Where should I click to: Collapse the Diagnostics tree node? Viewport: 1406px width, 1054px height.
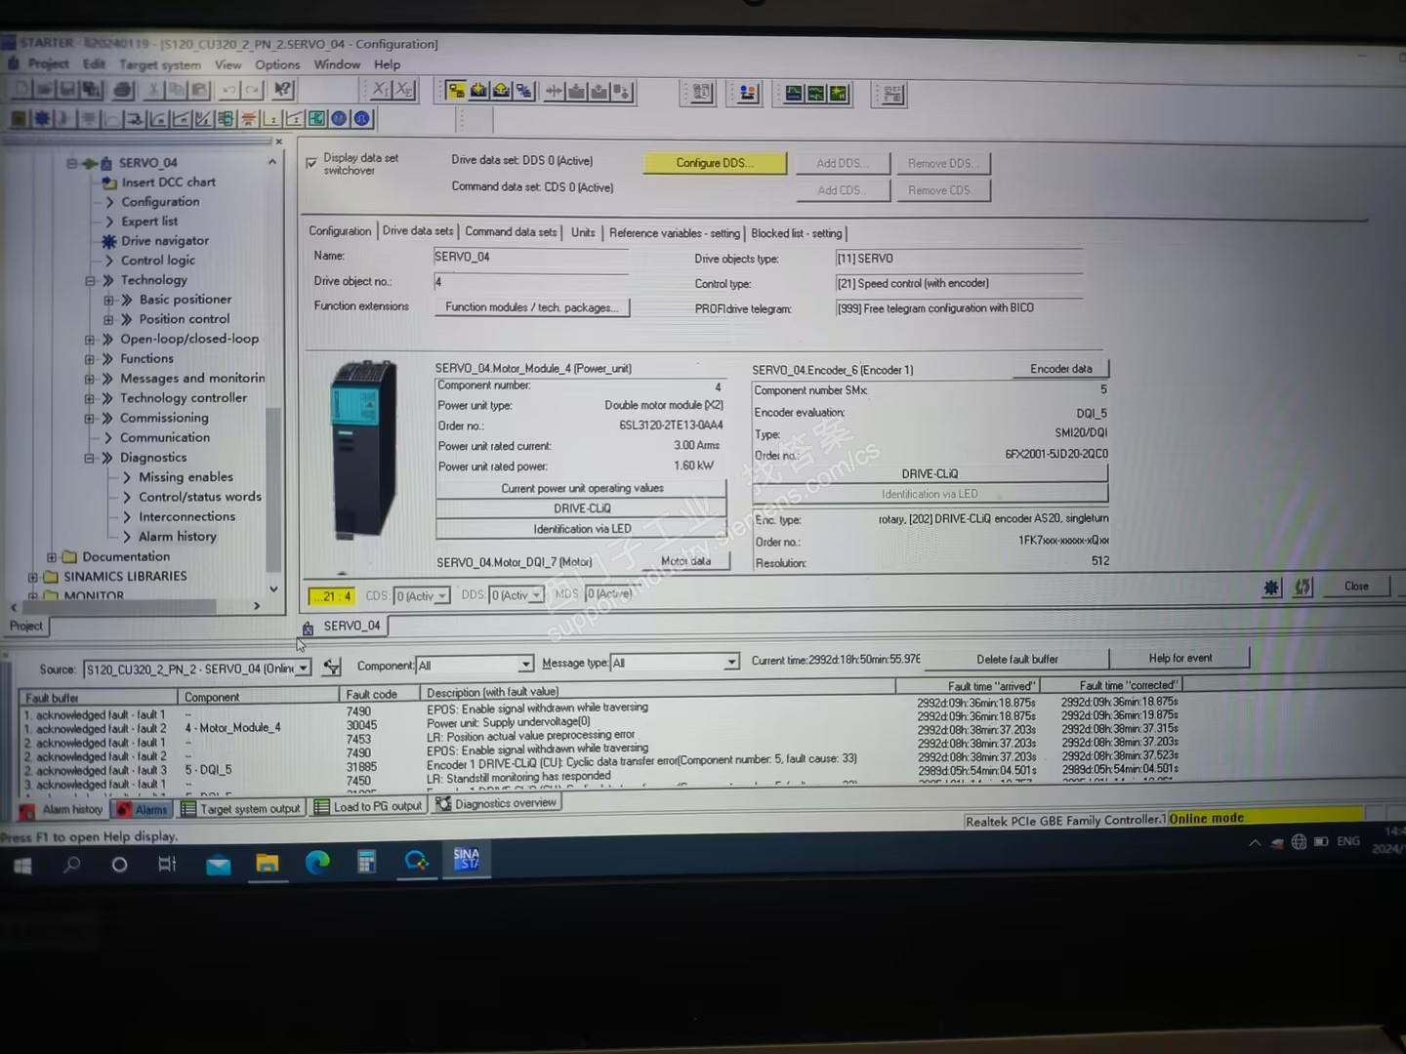90,458
